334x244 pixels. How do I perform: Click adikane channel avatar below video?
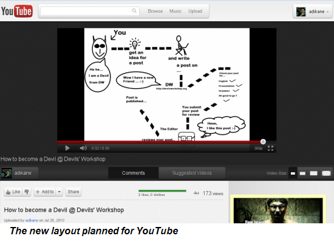(7, 173)
